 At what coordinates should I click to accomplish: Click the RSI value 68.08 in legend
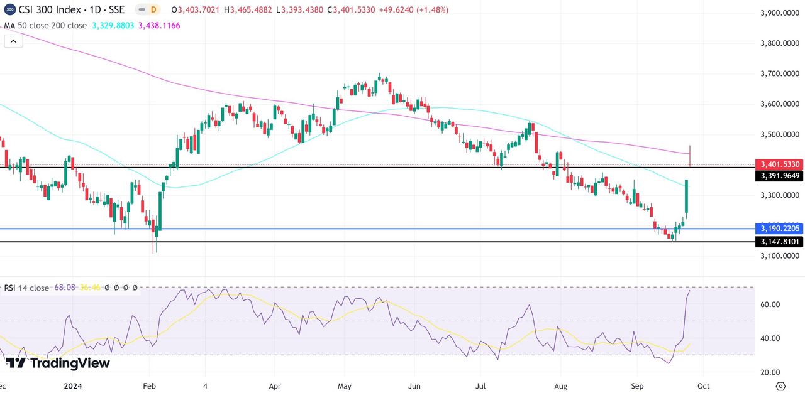65,288
